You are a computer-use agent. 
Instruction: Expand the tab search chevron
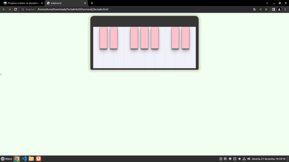267,3
